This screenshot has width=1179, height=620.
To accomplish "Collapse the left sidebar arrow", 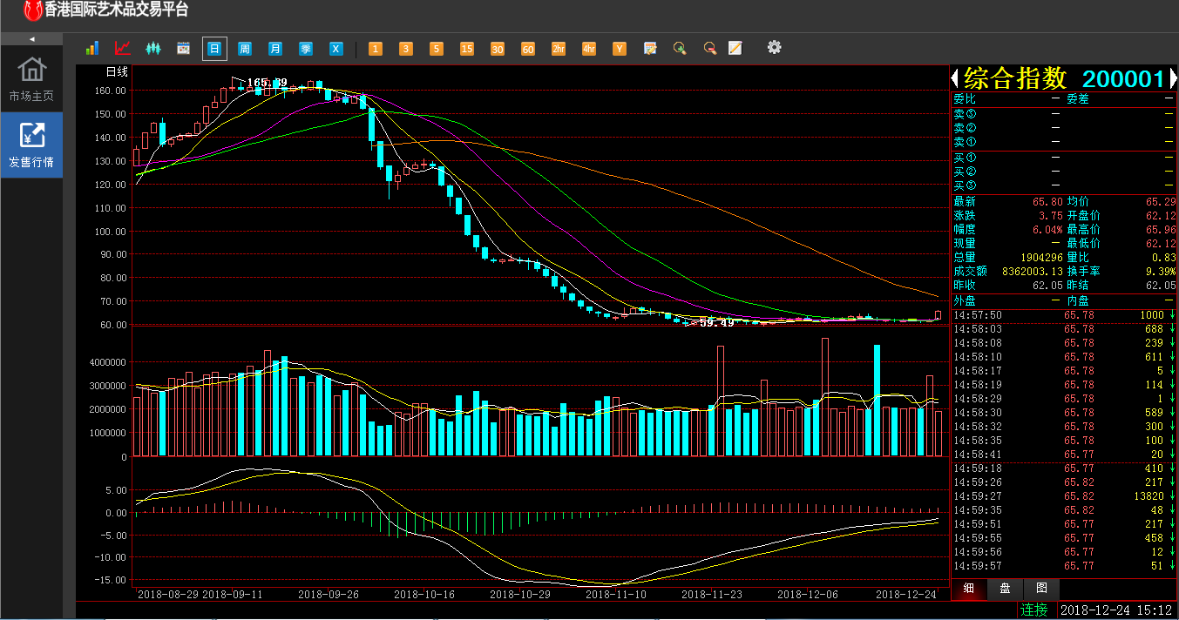I will point(31,39).
